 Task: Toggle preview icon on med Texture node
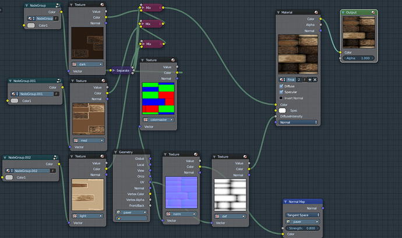click(103, 81)
